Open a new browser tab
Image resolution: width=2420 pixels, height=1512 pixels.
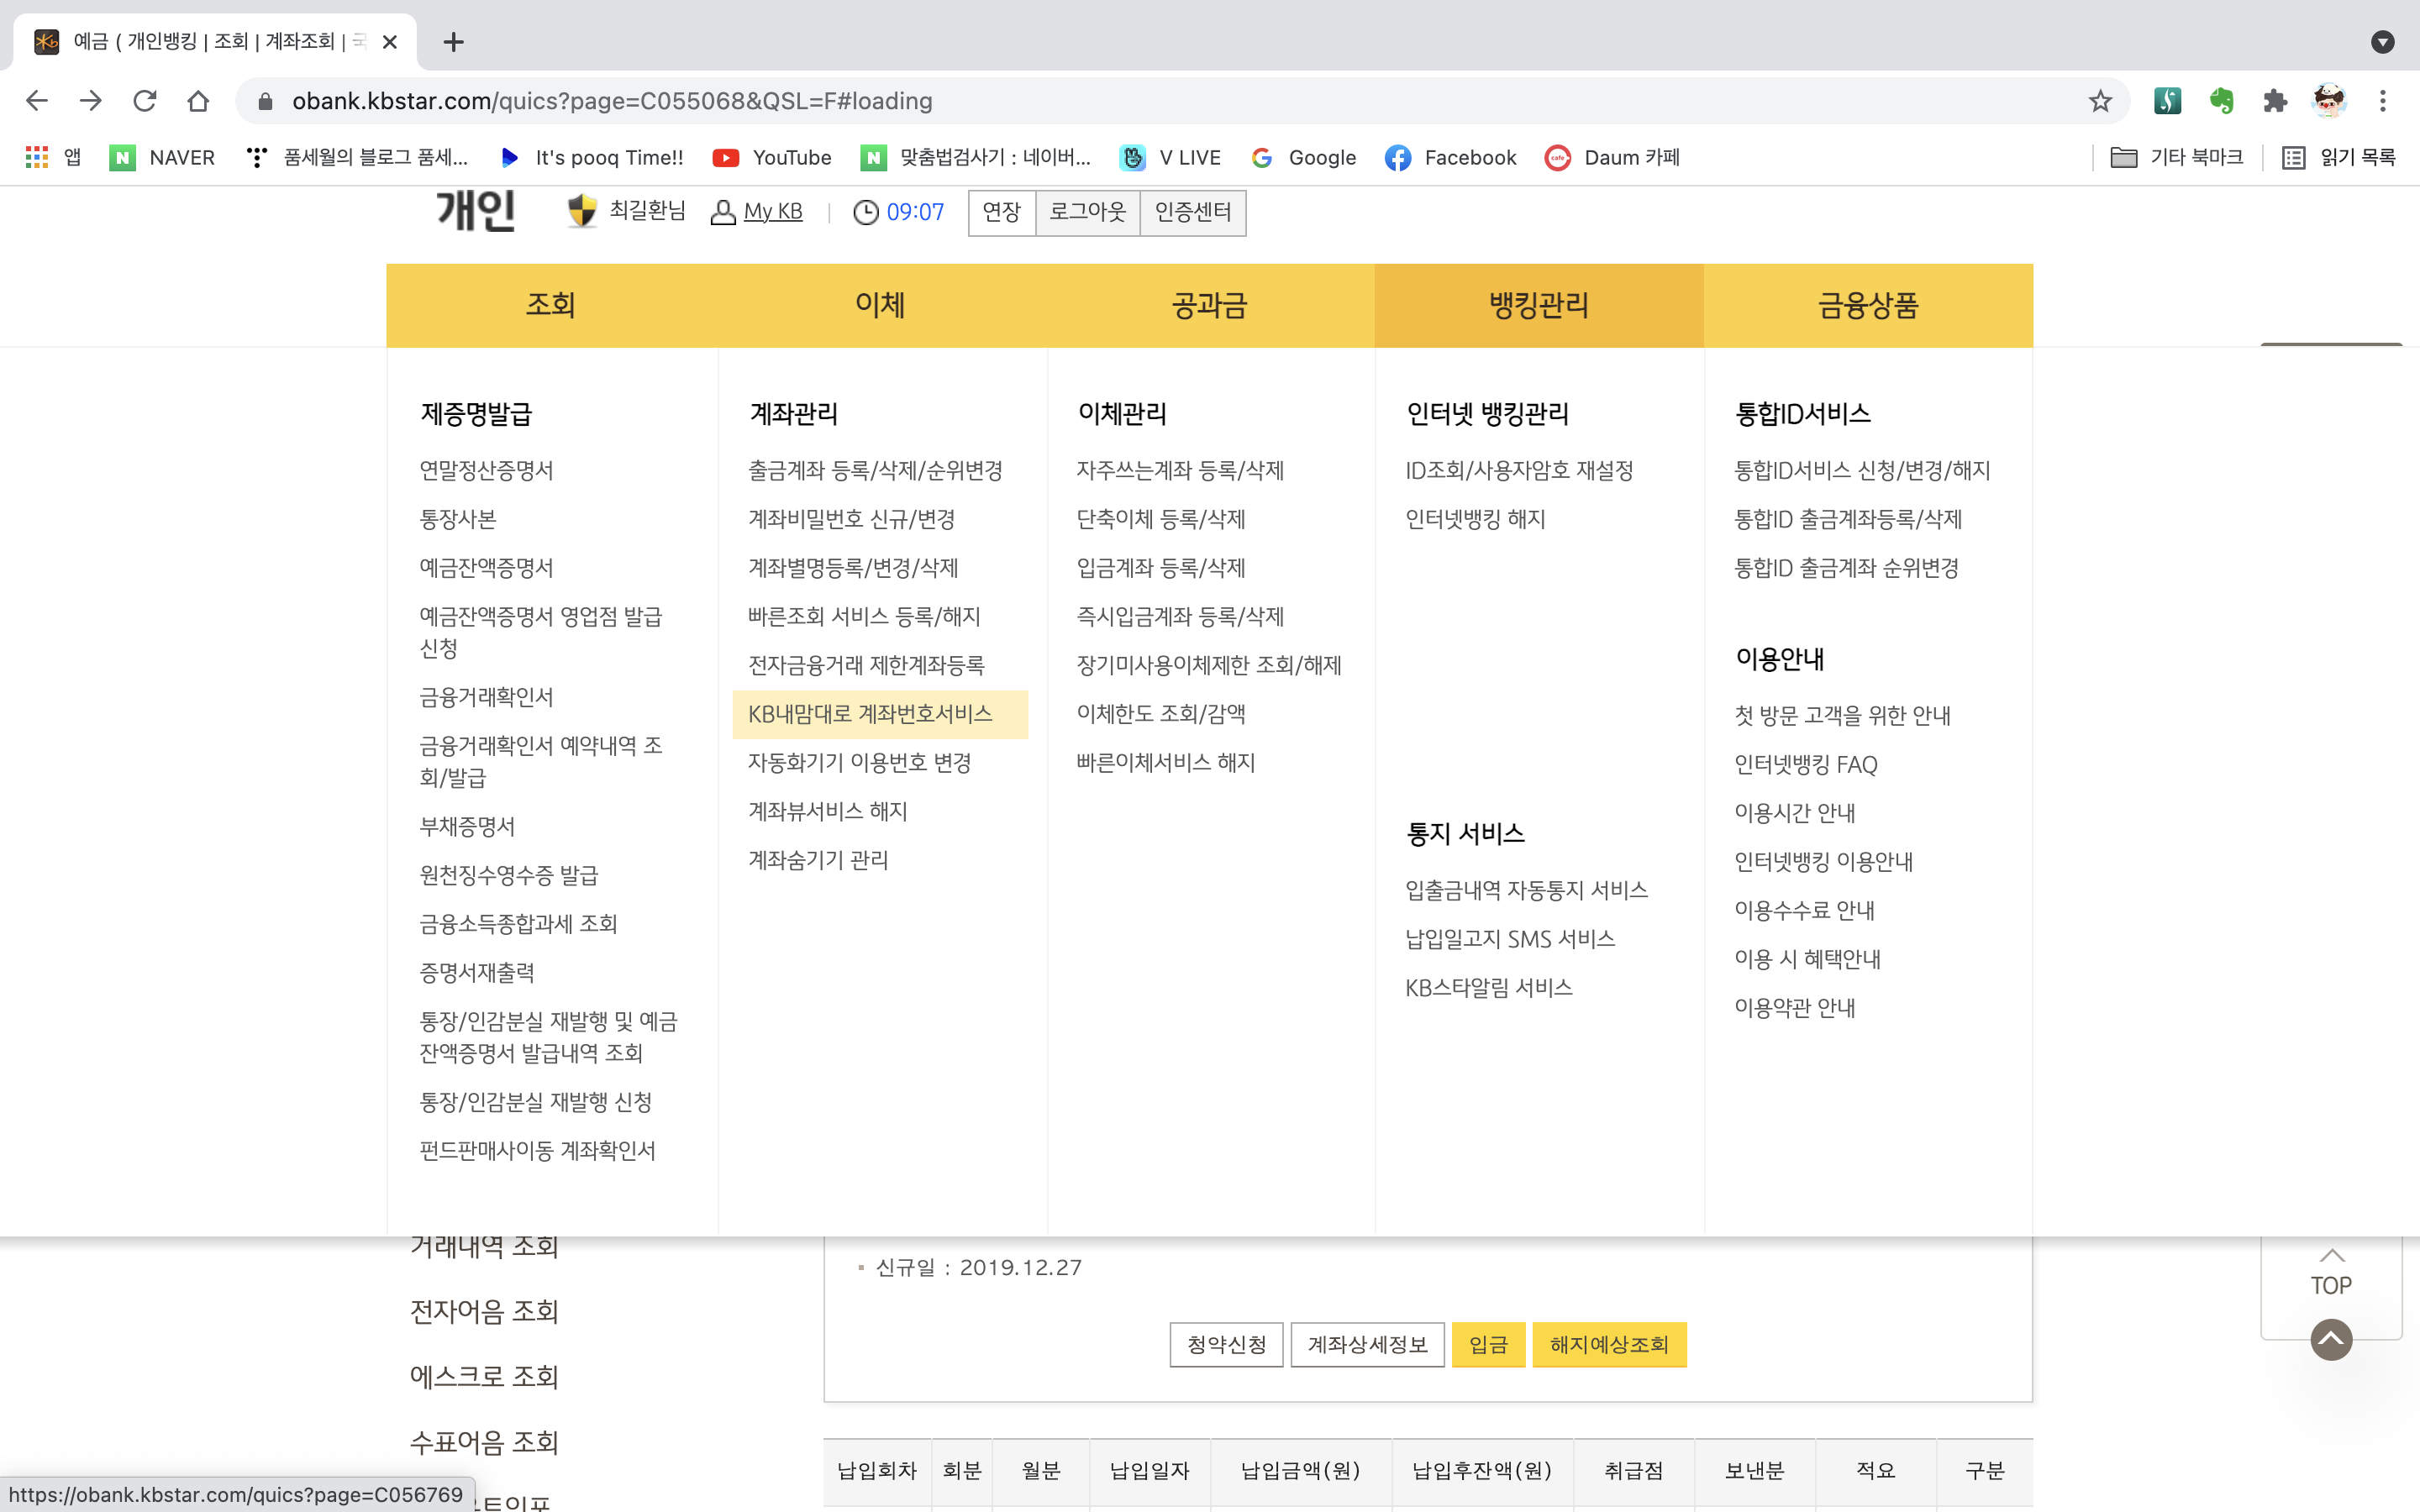453,42
